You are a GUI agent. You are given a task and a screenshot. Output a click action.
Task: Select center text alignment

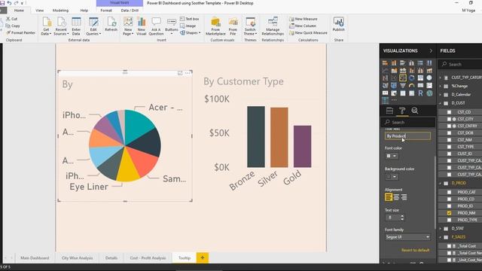pos(396,197)
